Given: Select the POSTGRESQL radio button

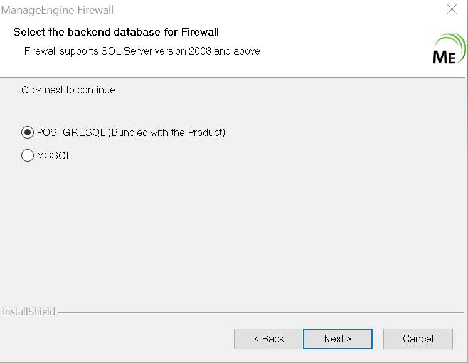Looking at the screenshot, I should tap(28, 132).
